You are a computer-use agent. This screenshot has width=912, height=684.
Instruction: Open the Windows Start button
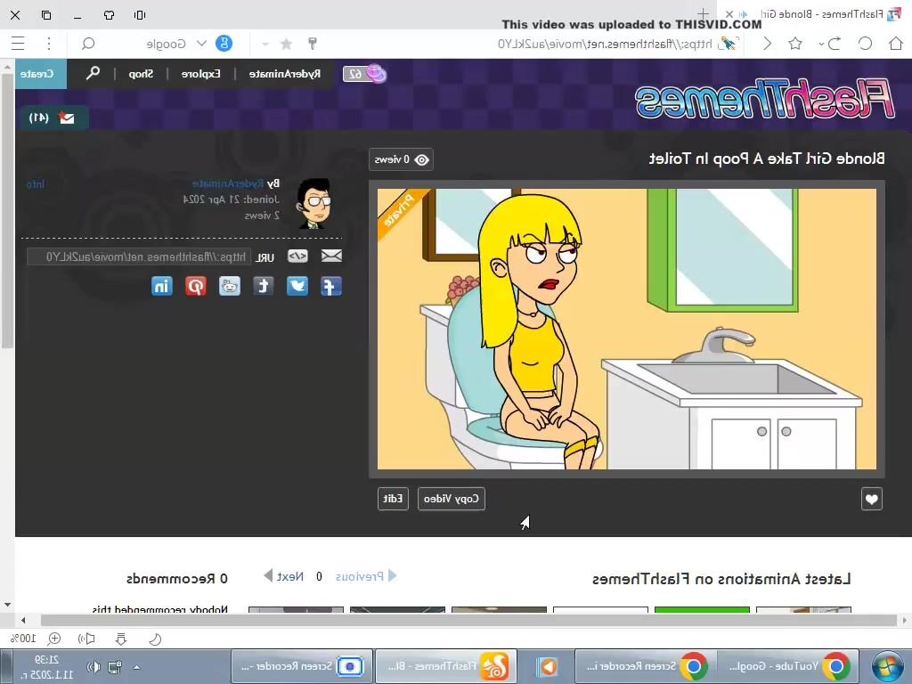point(888,666)
